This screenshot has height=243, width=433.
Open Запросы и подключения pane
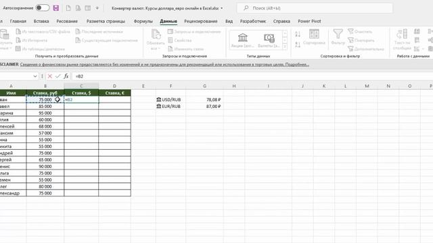click(x=194, y=32)
